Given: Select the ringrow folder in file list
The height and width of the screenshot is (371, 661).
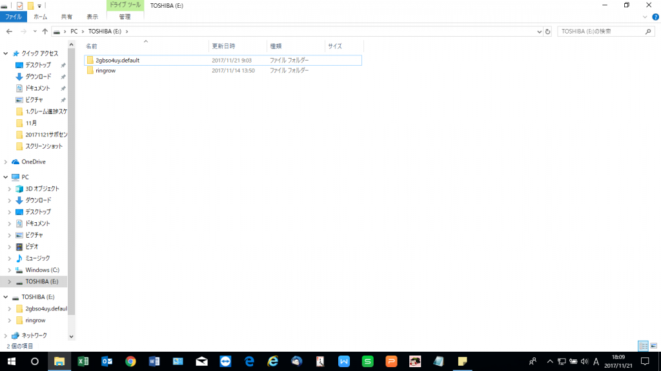Looking at the screenshot, I should 106,70.
